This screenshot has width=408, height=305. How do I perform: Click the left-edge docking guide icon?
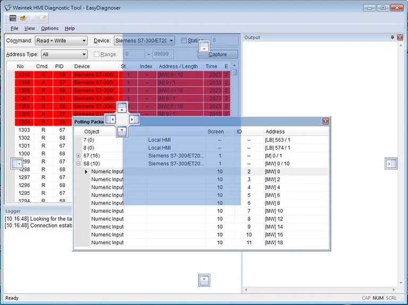pyautogui.click(x=16, y=164)
